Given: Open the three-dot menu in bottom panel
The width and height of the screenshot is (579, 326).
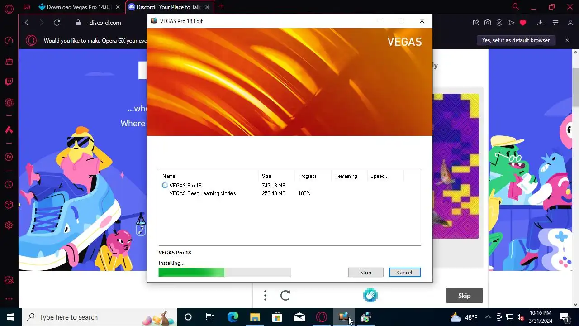Looking at the screenshot, I should click(265, 296).
